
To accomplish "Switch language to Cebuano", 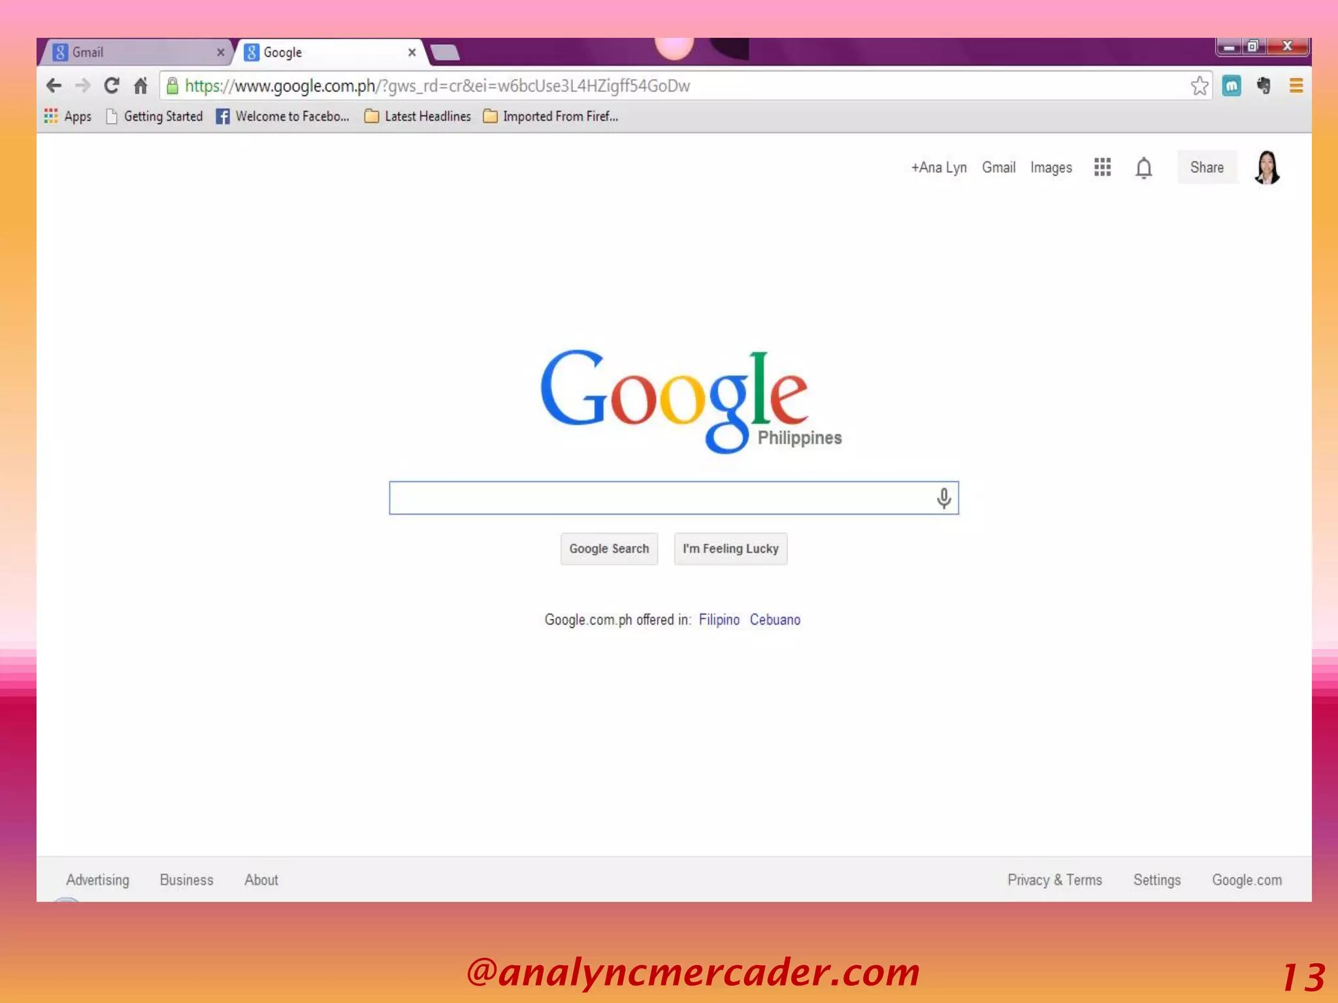I will click(775, 620).
